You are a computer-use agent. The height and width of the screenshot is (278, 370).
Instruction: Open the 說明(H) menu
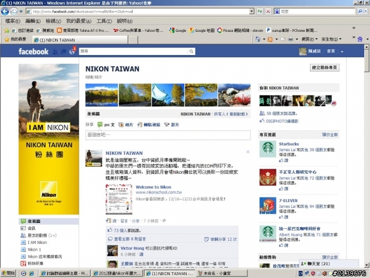(125, 21)
